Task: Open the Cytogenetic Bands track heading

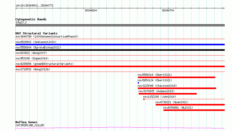Action: pyautogui.click(x=31, y=19)
